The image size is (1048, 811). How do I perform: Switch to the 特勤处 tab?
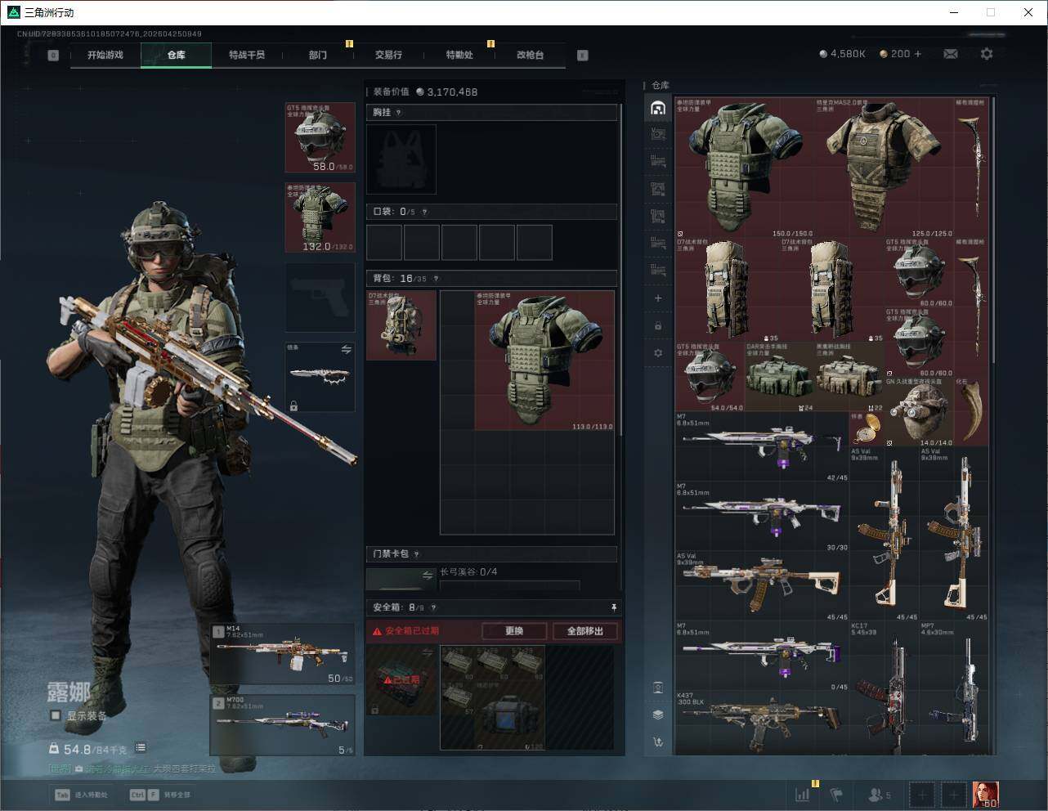tap(459, 55)
